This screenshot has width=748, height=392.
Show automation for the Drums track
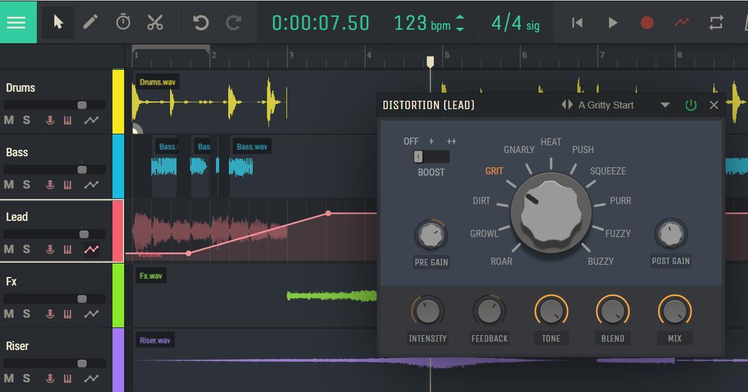coord(91,120)
